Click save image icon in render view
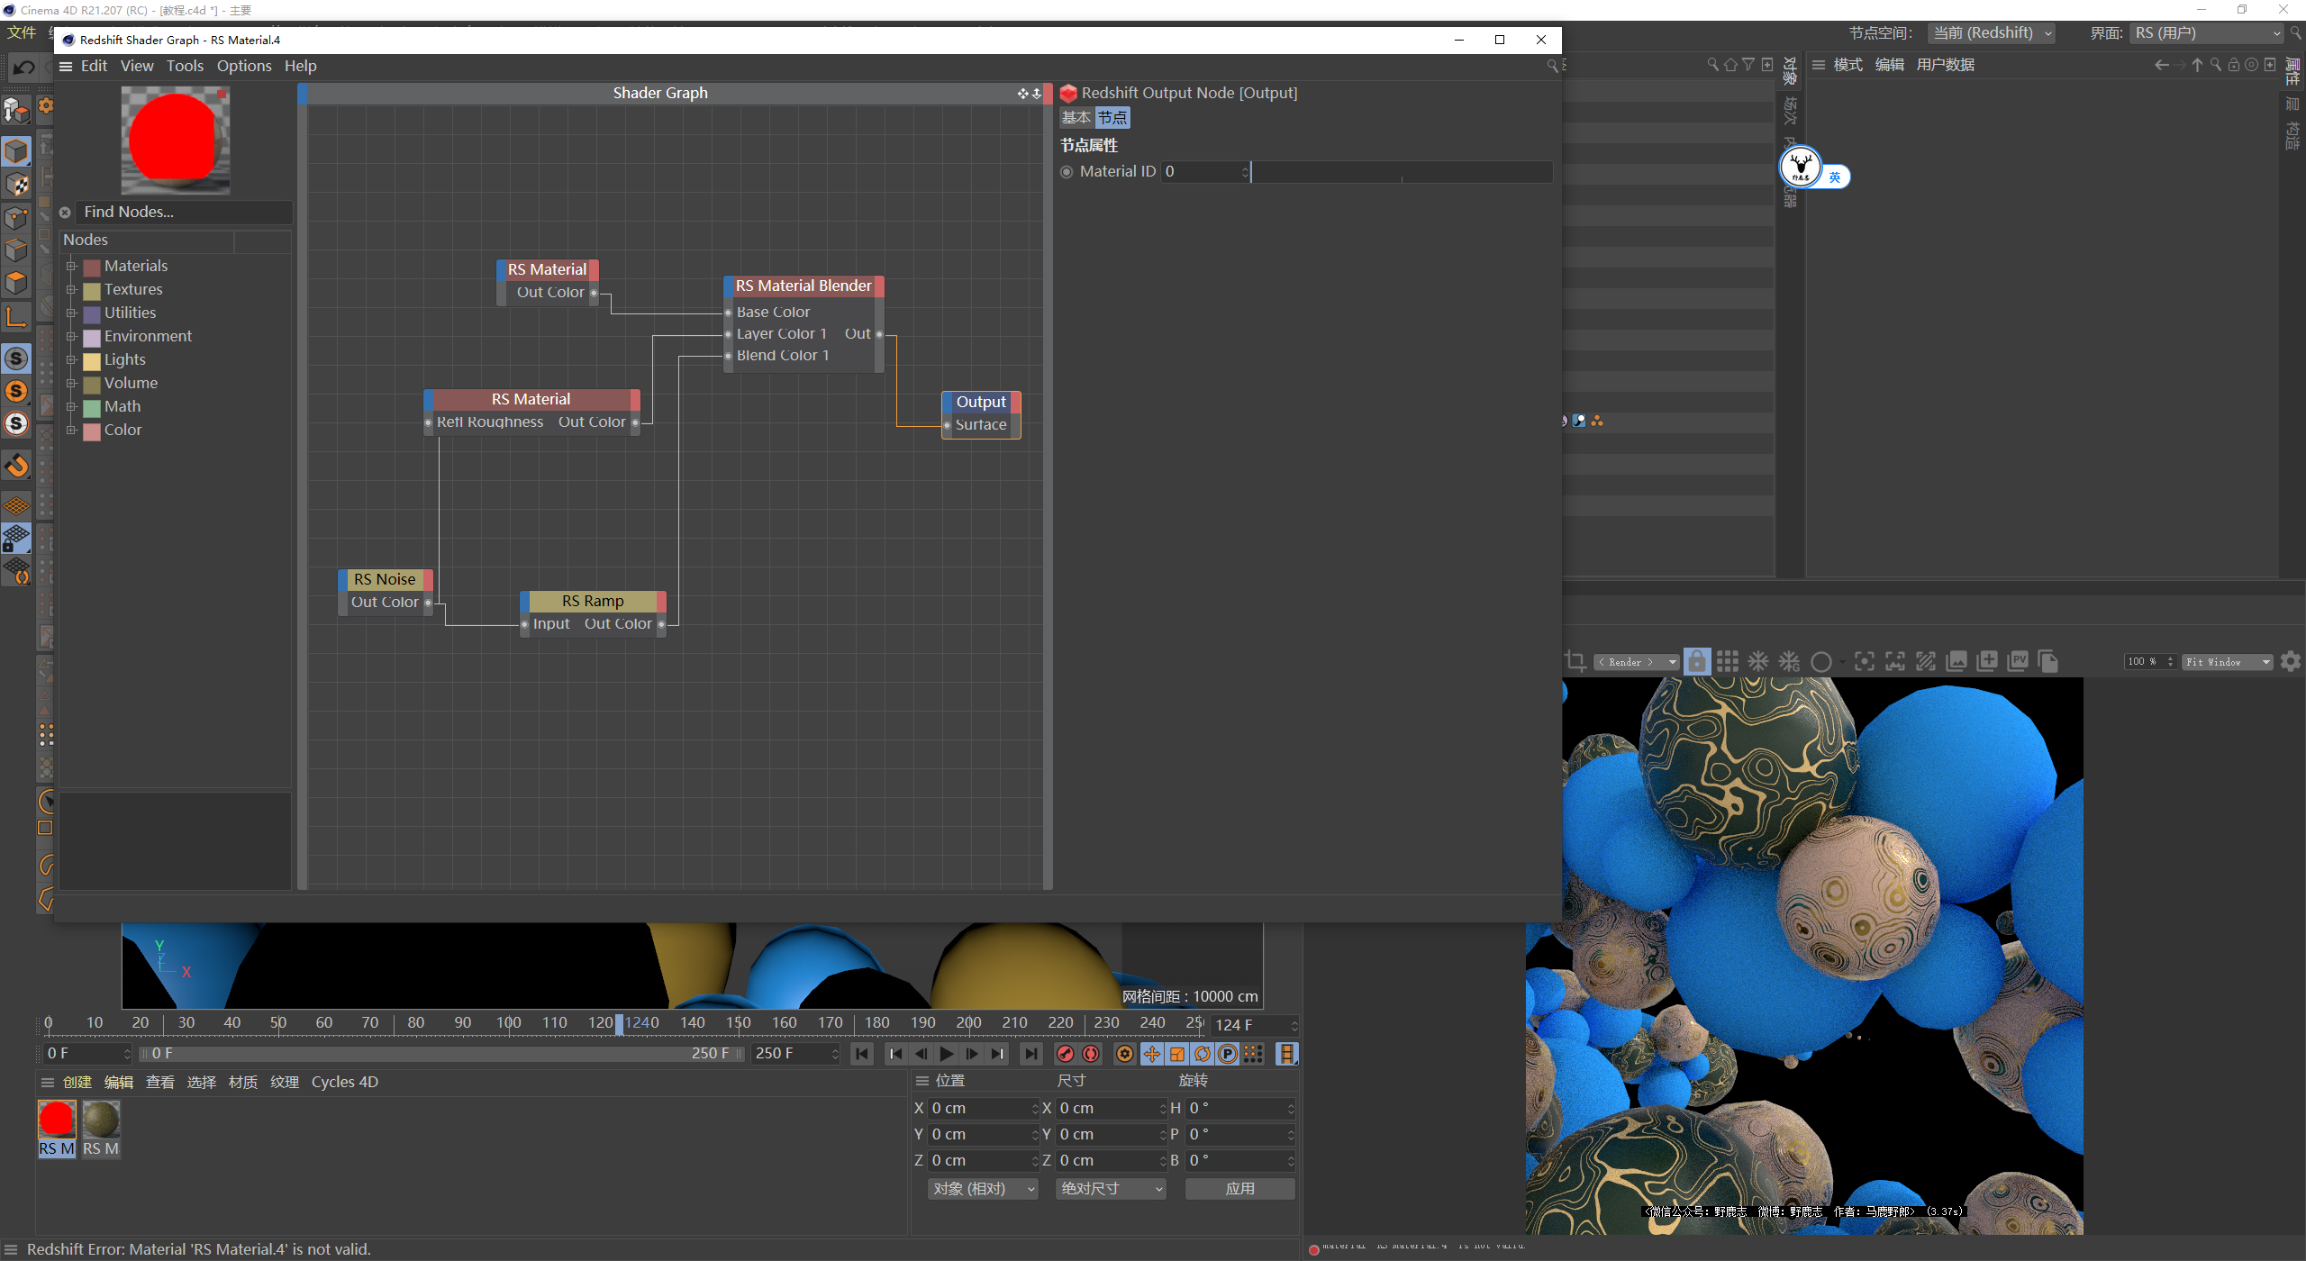The image size is (2306, 1261). point(1956,662)
